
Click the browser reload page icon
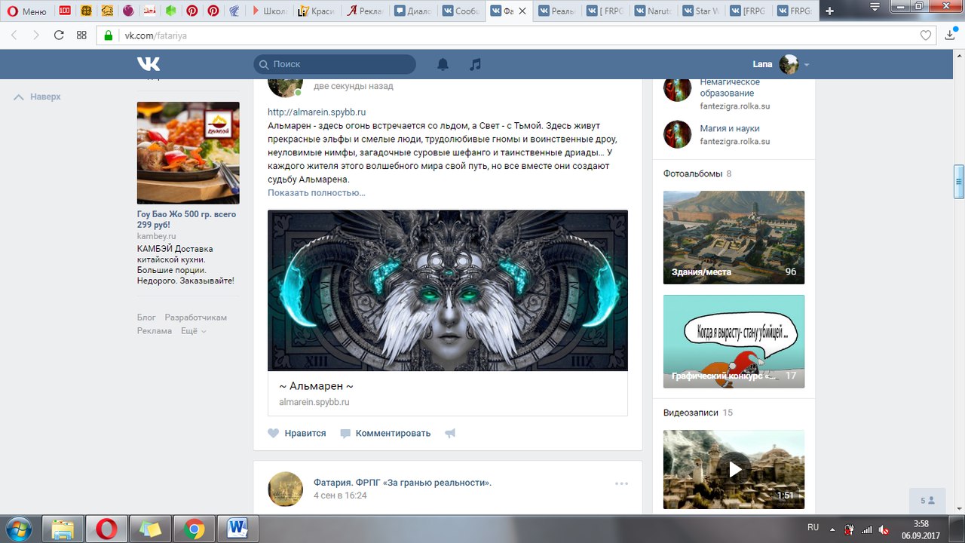[59, 35]
